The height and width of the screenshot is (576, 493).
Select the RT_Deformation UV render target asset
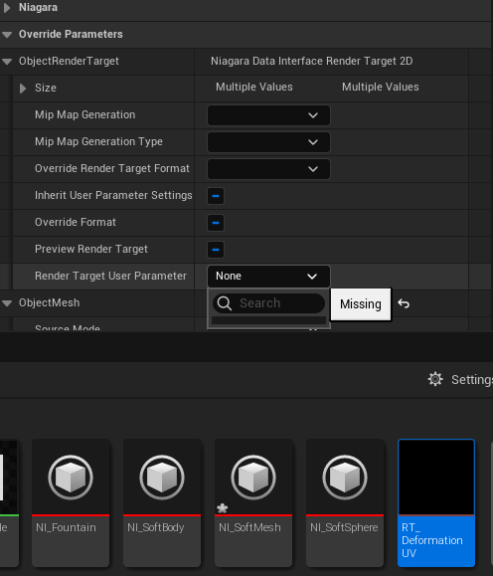(x=436, y=502)
